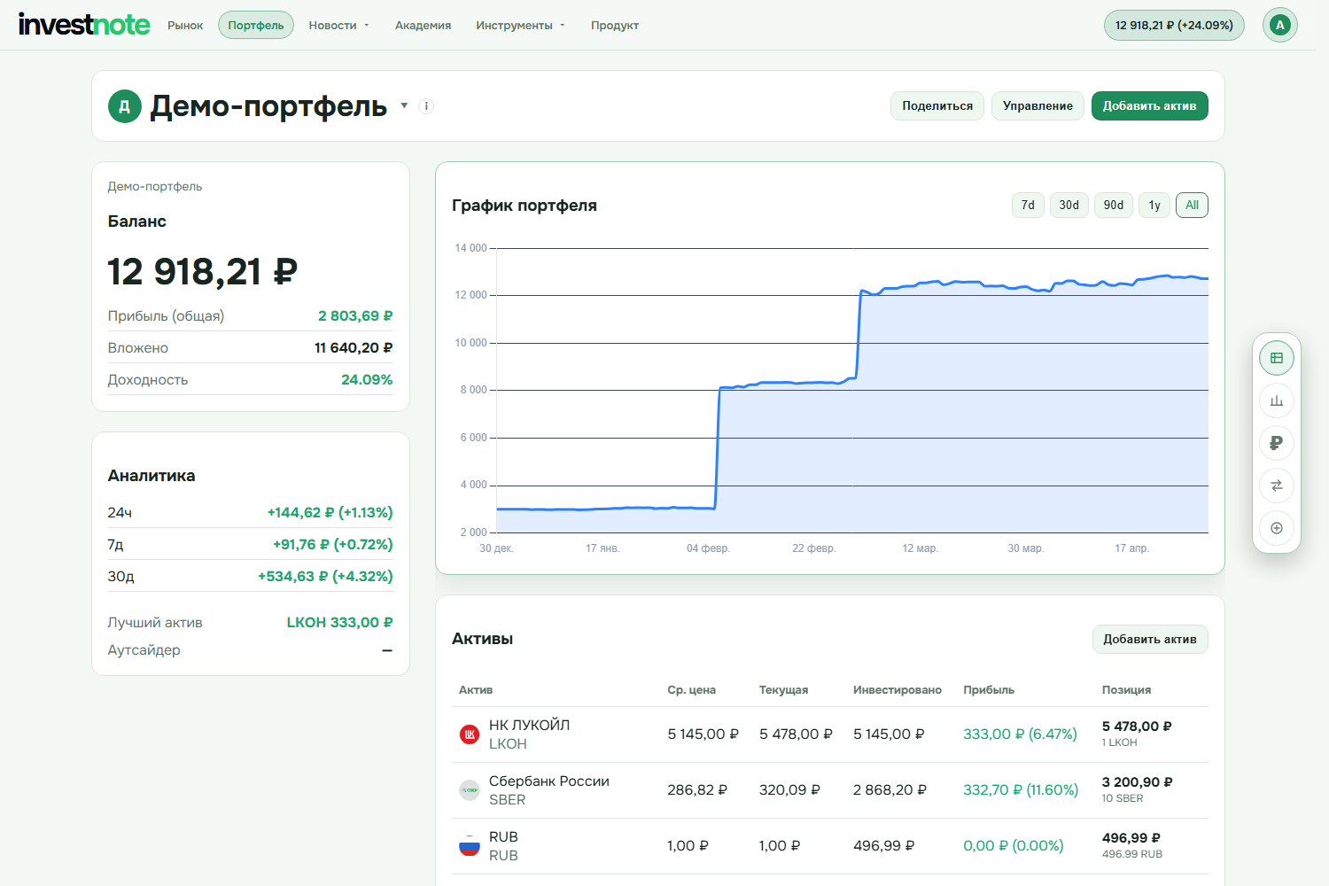Click the График портфеля heading
This screenshot has width=1329, height=886.
[525, 206]
